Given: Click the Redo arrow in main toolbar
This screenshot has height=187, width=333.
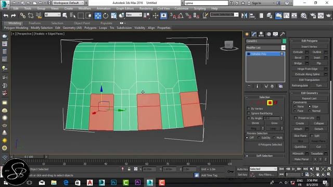Looking at the screenshot, I should tap(14, 16).
